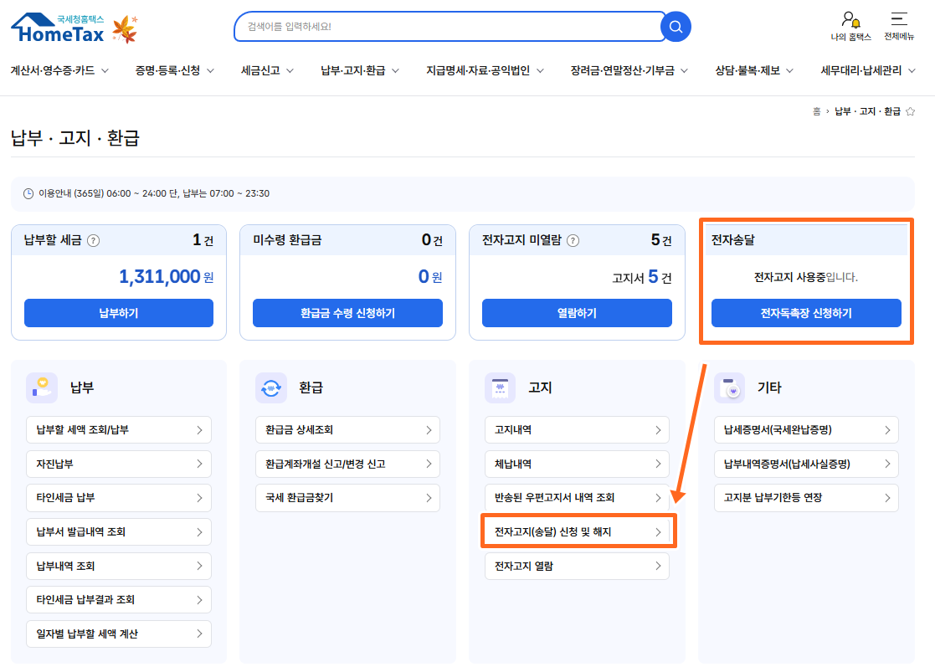The image size is (935, 667).
Task: Click the icon beside 기타 section
Action: point(728,387)
